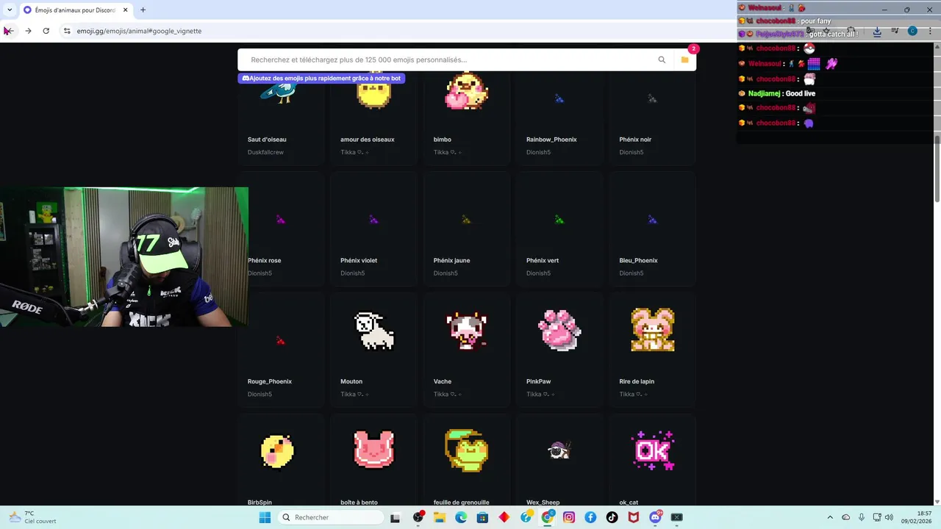Viewport: 941px width, 529px height.
Task: Open the volume control in system tray
Action: 888,517
